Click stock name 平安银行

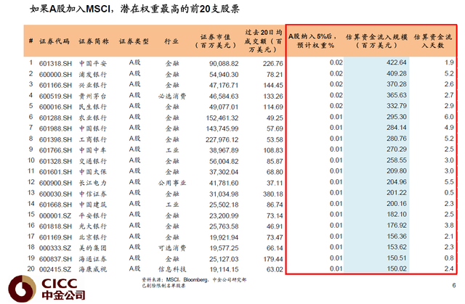click(93, 215)
